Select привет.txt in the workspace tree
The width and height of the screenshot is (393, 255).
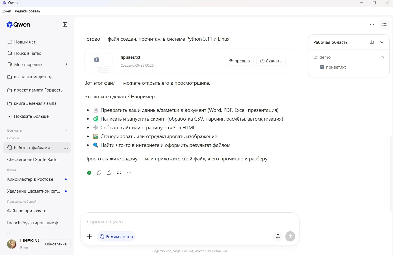(333, 67)
